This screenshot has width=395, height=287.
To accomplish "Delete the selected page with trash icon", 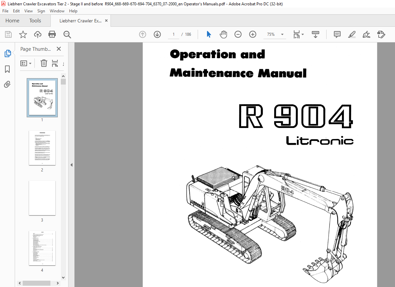I will (x=44, y=63).
